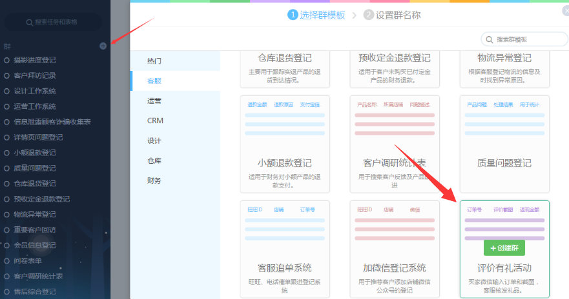Open 小额退款登记 in sidebar list
Image resolution: width=569 pixels, height=299 pixels.
(x=35, y=153)
